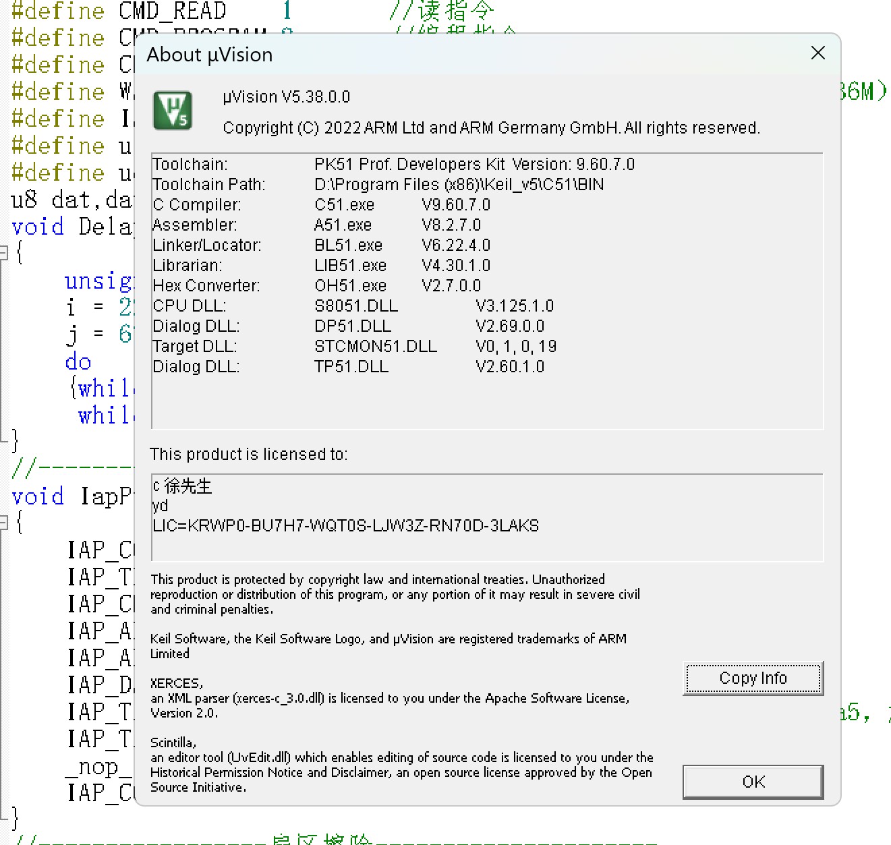Click the copyright 2022 ARM Ltd line
This screenshot has height=845, width=891.
point(491,128)
